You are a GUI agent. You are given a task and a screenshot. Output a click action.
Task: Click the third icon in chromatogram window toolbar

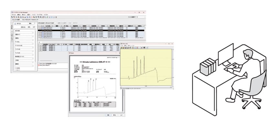click(126, 48)
